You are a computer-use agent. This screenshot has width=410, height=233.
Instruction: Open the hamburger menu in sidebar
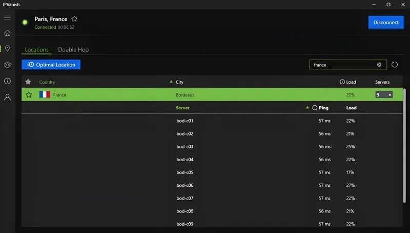(7, 18)
